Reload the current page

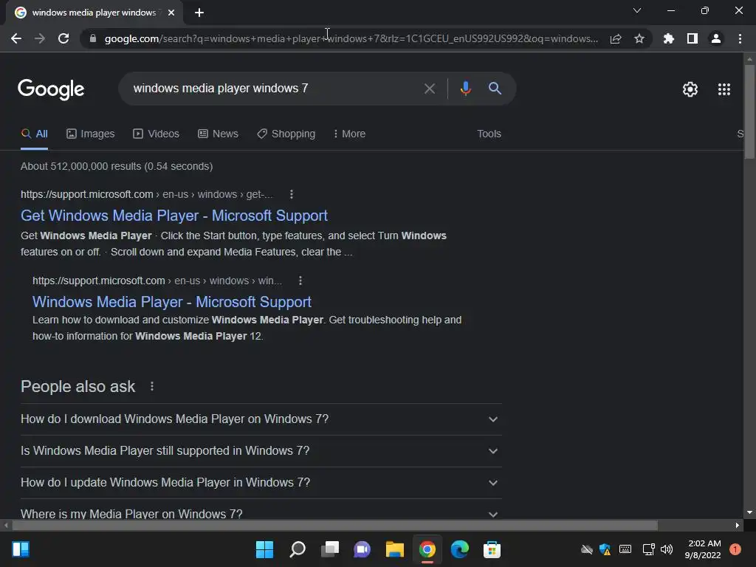[x=63, y=38]
